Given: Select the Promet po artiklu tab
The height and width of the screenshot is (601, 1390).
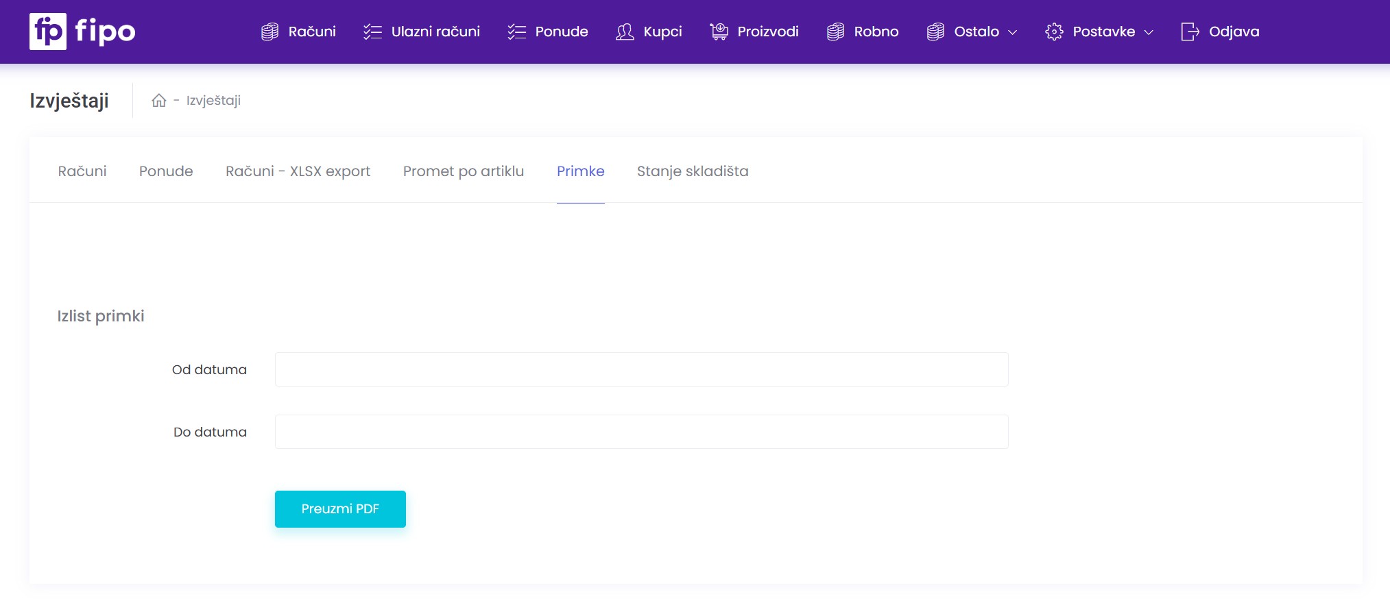Looking at the screenshot, I should pyautogui.click(x=463, y=171).
